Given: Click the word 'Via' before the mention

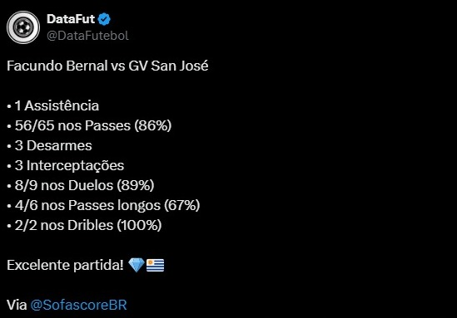Looking at the screenshot, I should pyautogui.click(x=17, y=305).
